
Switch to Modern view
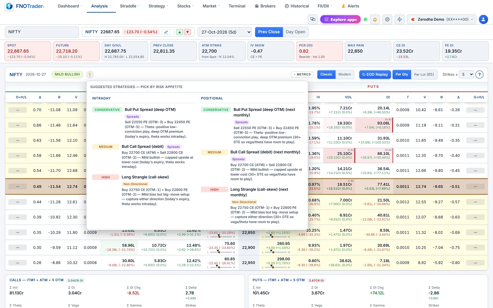coord(345,74)
